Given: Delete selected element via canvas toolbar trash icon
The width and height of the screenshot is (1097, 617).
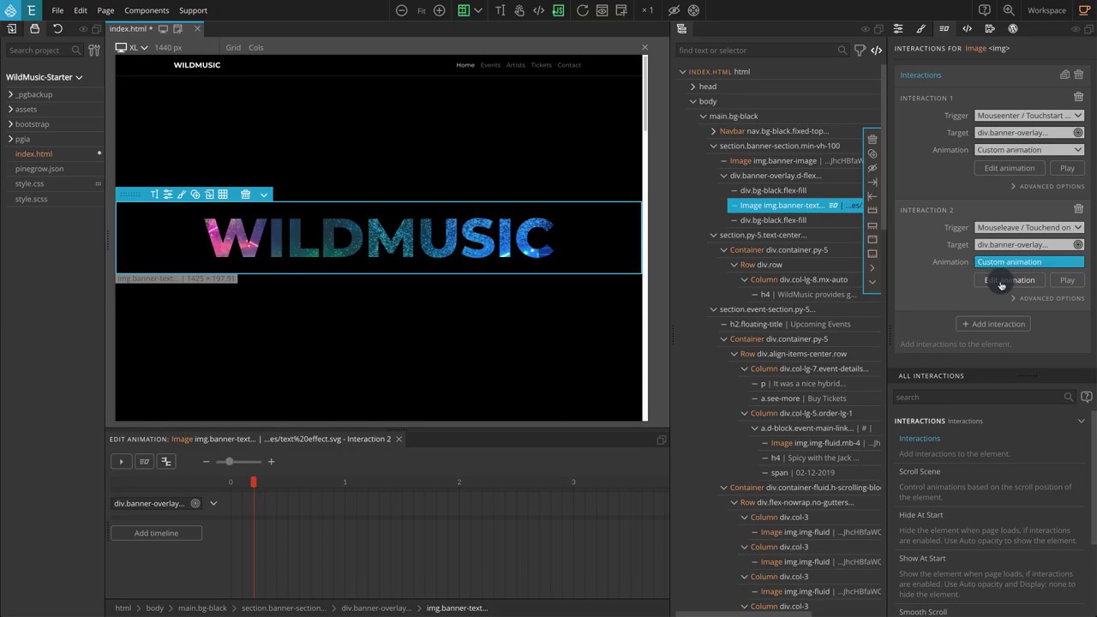Looking at the screenshot, I should [245, 195].
